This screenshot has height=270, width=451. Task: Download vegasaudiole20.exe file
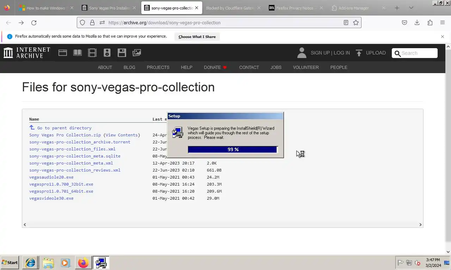click(51, 177)
